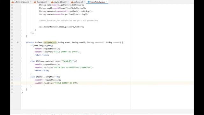Click the gutter annotation icon on line 41

[18, 42]
